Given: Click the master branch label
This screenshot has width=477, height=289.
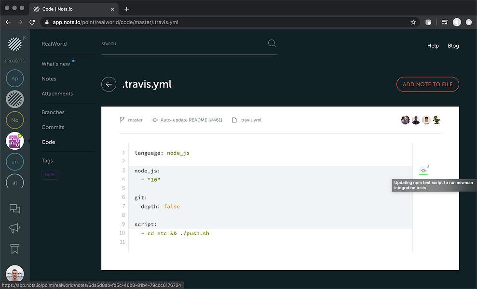Looking at the screenshot, I should pyautogui.click(x=136, y=120).
